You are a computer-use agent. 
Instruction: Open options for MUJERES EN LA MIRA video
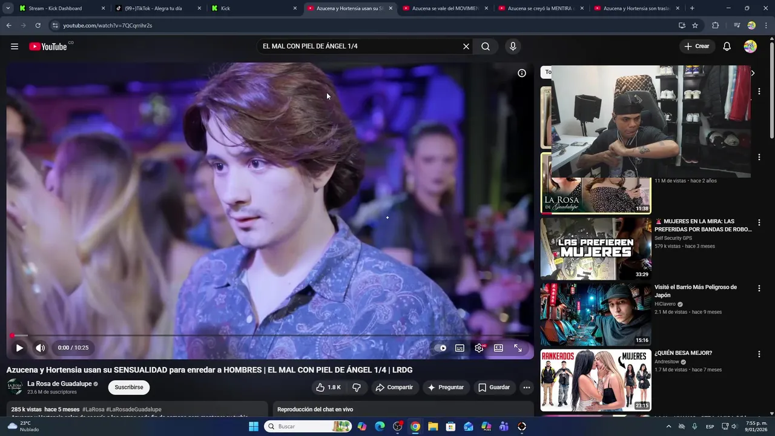[x=759, y=223]
